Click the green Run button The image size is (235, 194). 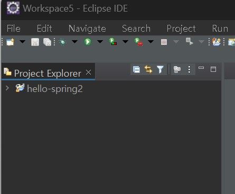88,42
